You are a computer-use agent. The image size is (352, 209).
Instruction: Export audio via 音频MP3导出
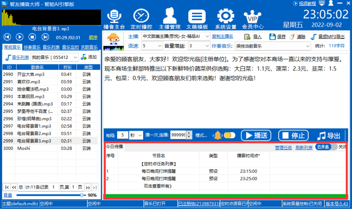(x=327, y=37)
